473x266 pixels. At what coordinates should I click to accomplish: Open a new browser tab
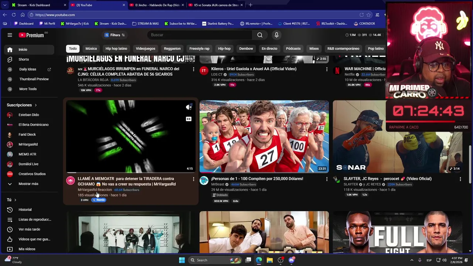(x=250, y=5)
